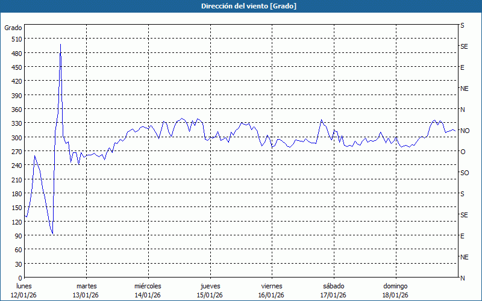Select the 360 tick on the y-axis

point(16,110)
